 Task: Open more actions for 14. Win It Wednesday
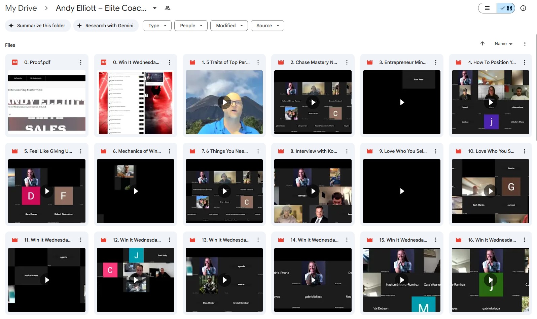tap(347, 240)
